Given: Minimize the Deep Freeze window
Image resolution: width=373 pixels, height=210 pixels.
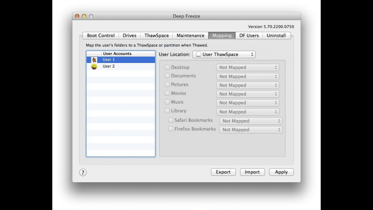Looking at the screenshot, I should click(x=84, y=16).
